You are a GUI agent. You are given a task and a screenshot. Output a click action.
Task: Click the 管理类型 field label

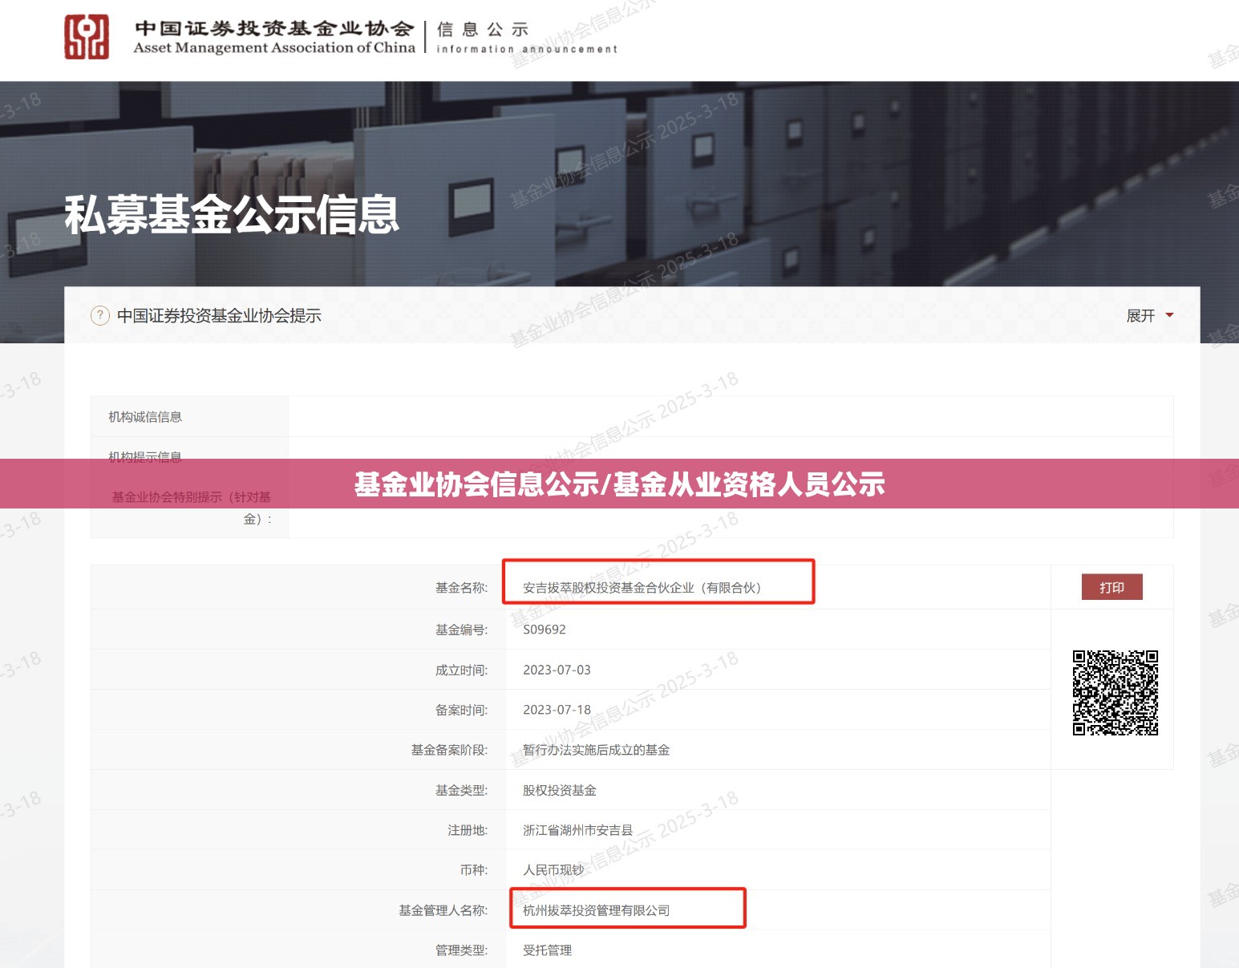[461, 950]
